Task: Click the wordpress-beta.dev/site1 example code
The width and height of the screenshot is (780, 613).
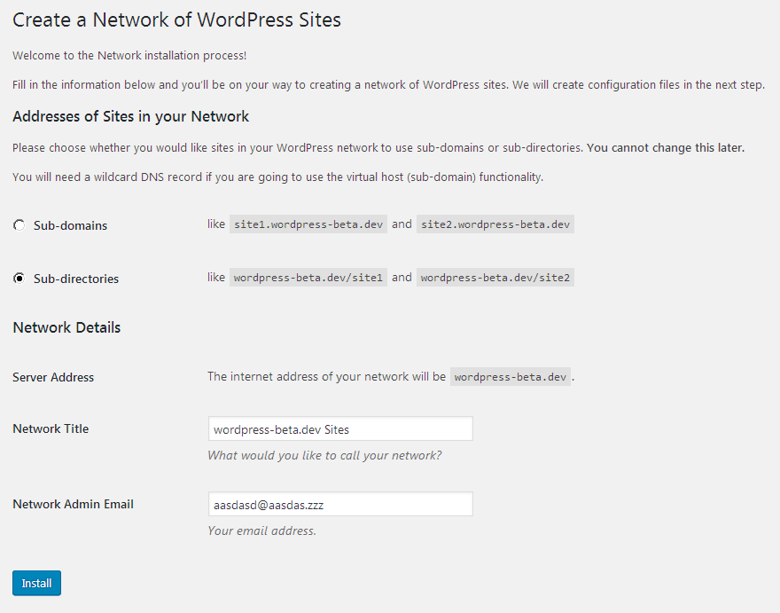Action: [308, 278]
